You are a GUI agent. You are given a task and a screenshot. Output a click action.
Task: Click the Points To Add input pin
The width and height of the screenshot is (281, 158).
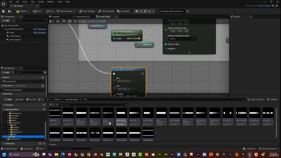pos(166,44)
